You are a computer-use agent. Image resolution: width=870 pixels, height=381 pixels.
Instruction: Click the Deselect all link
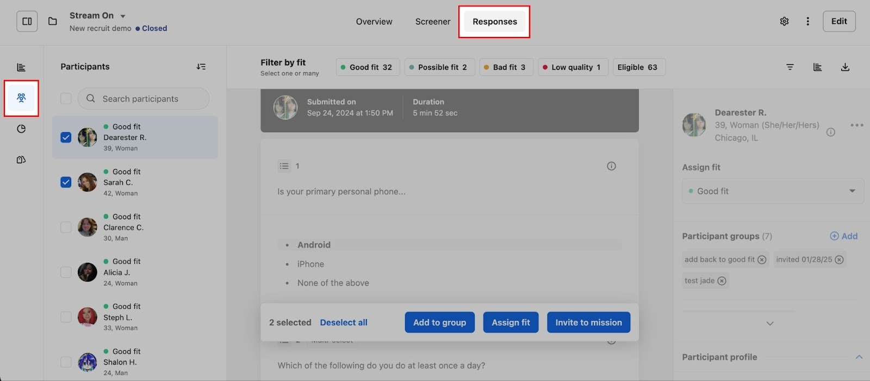coord(344,322)
